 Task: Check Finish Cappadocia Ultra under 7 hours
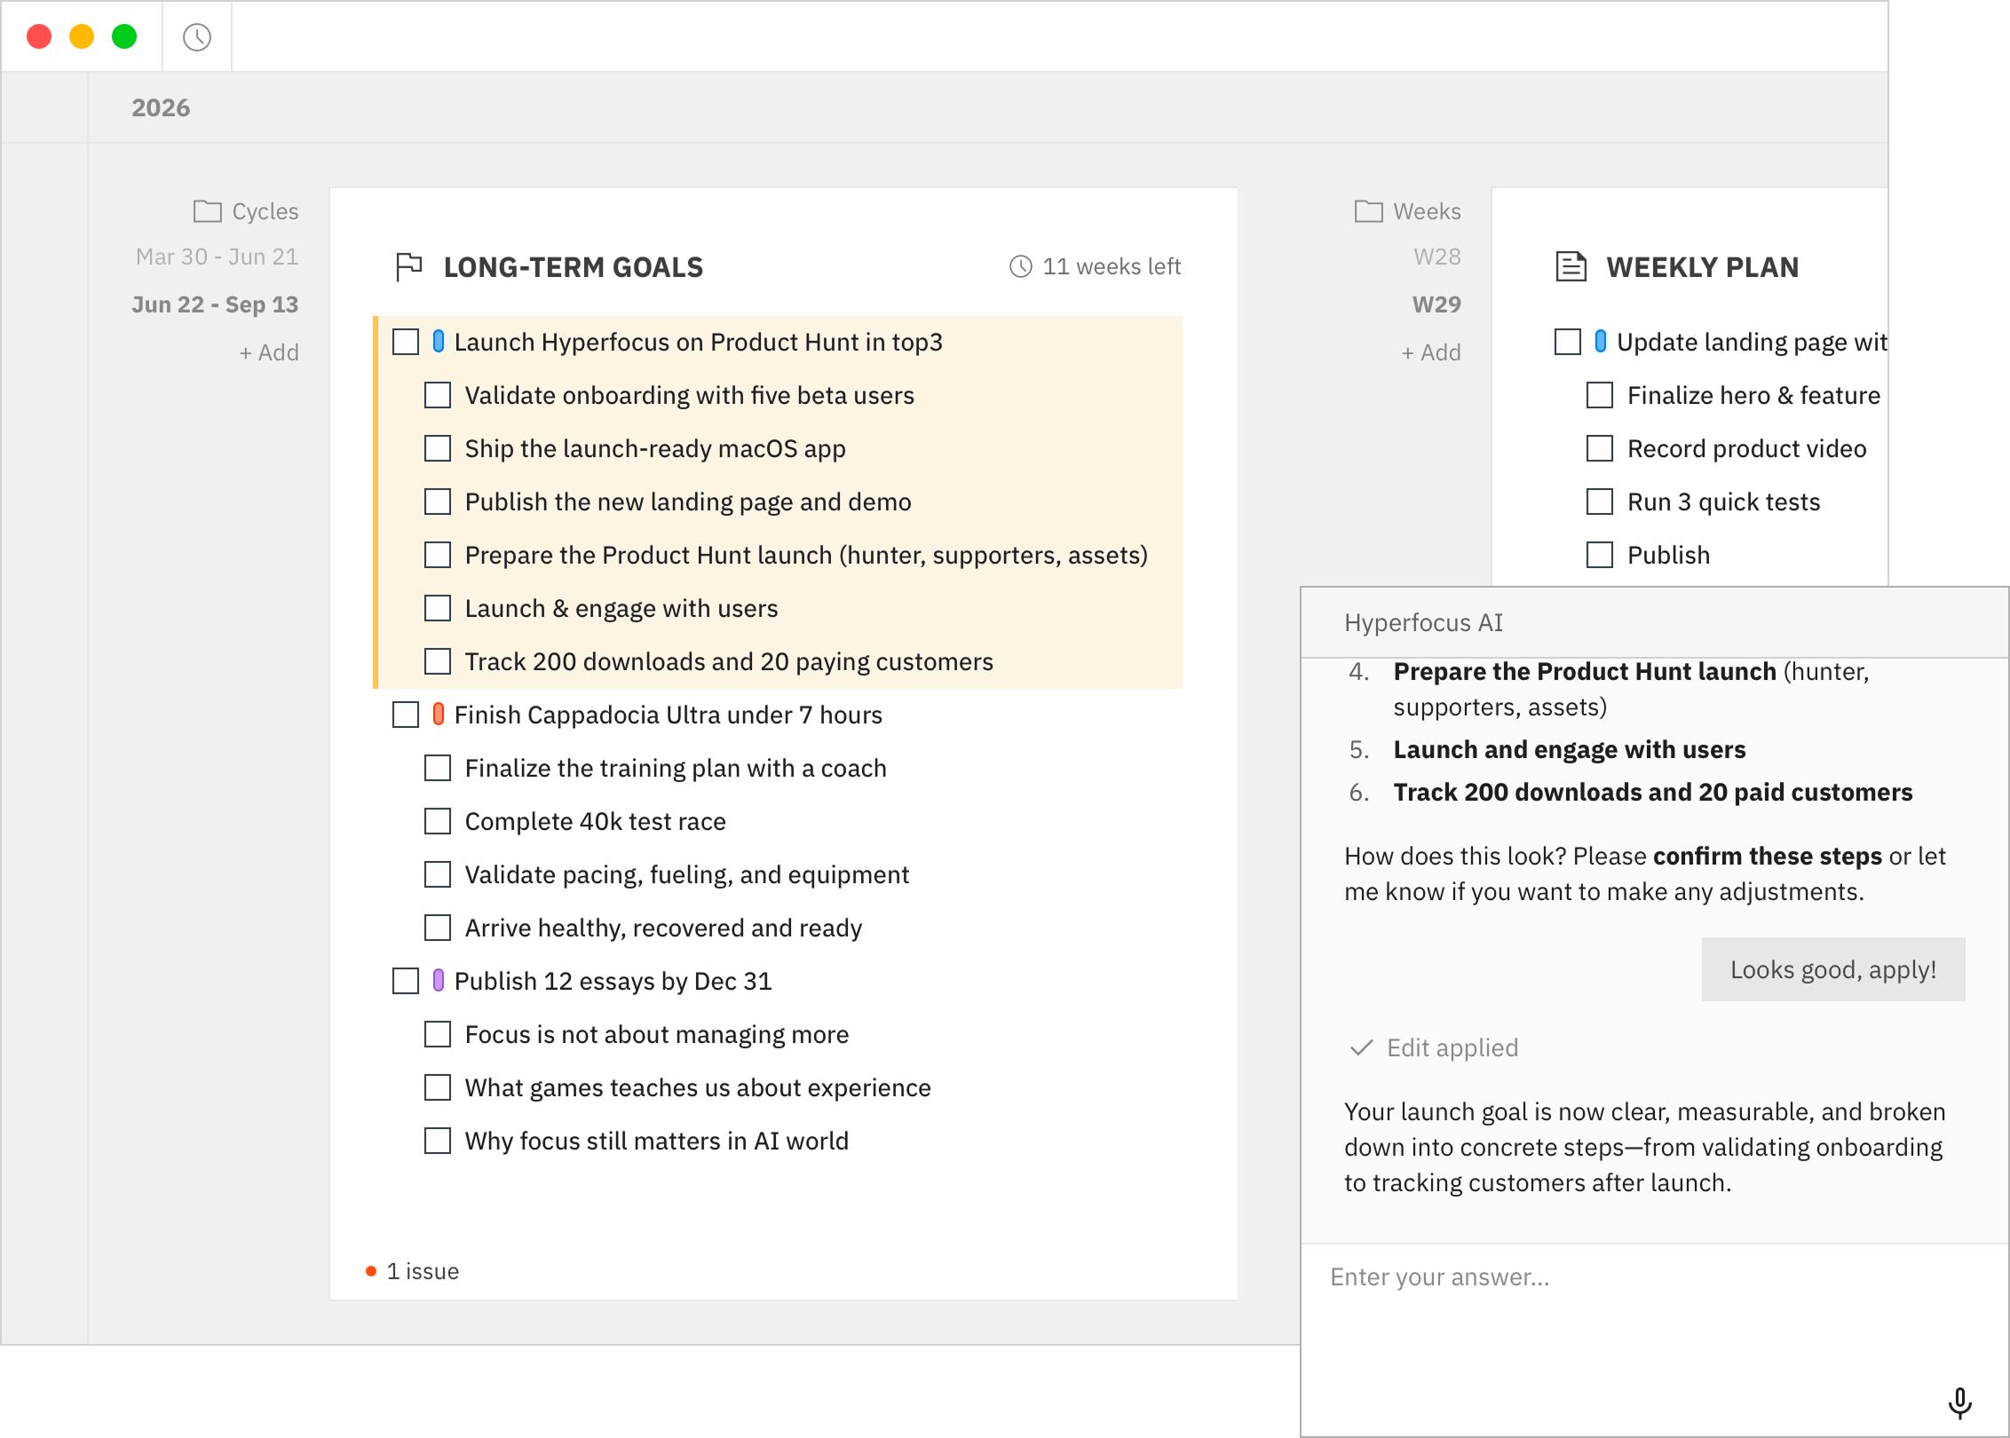[406, 715]
